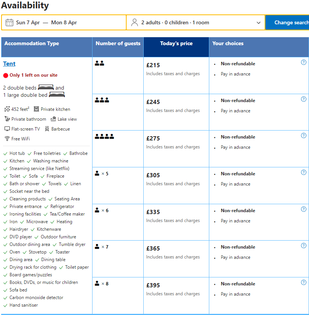Open the Sun 7 Apr date picker
Viewport: 309px width, 315px height.
click(x=28, y=22)
